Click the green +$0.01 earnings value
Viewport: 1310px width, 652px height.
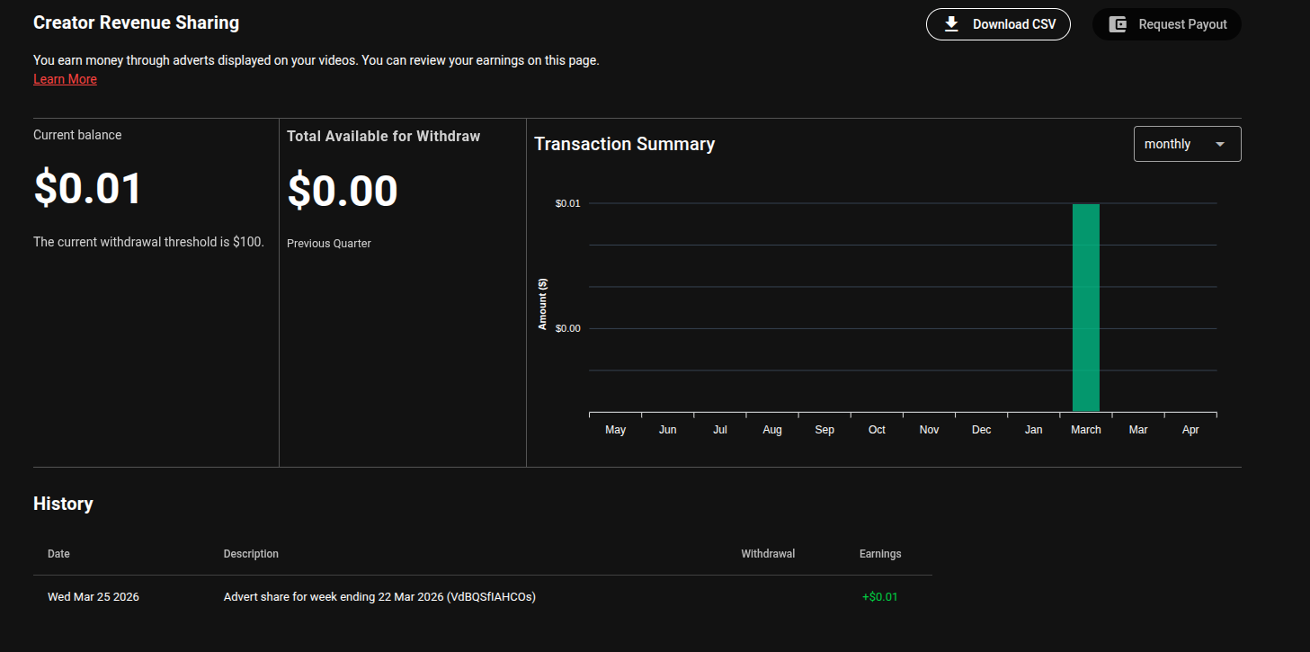(x=878, y=597)
